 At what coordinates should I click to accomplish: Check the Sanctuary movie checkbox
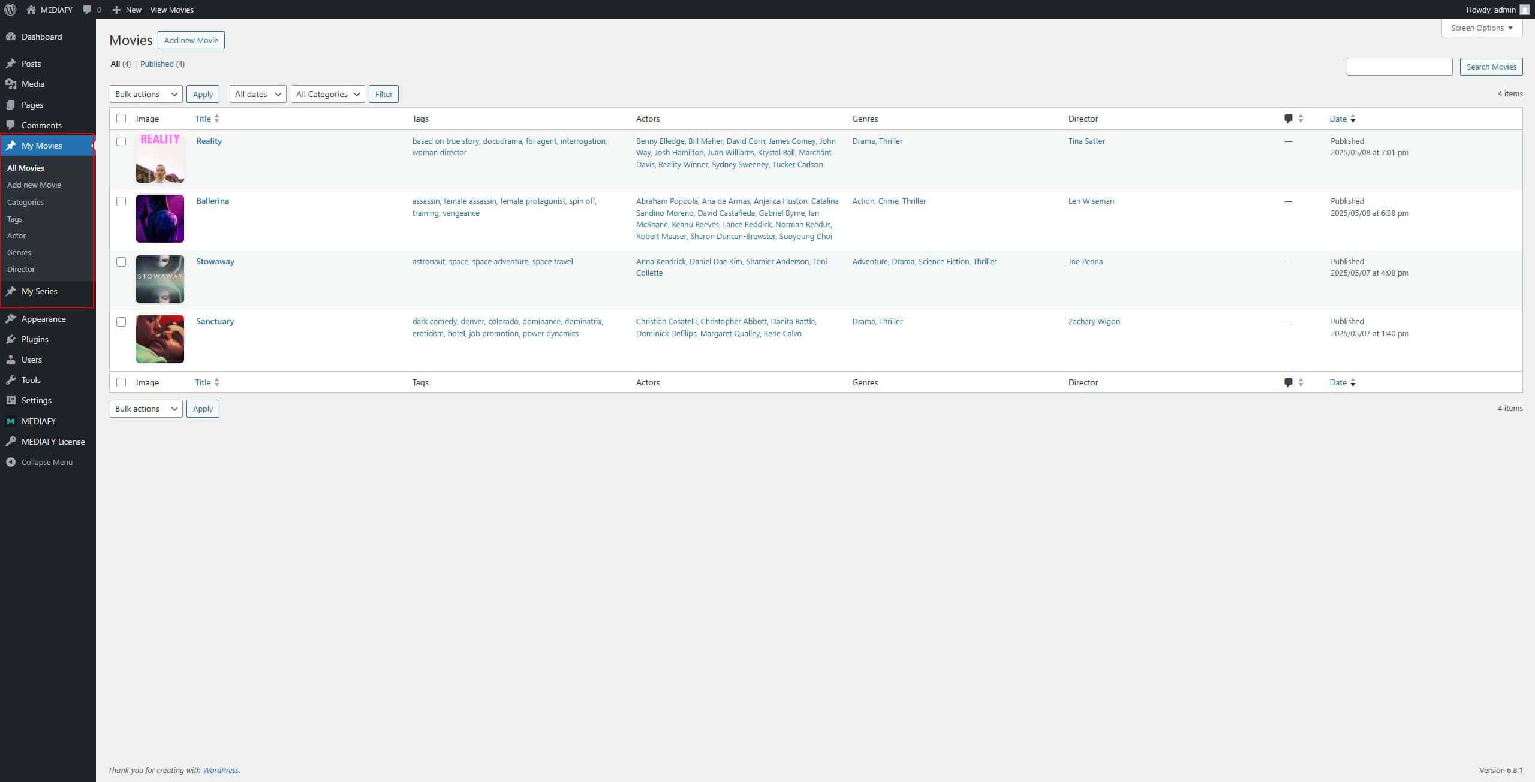(121, 322)
